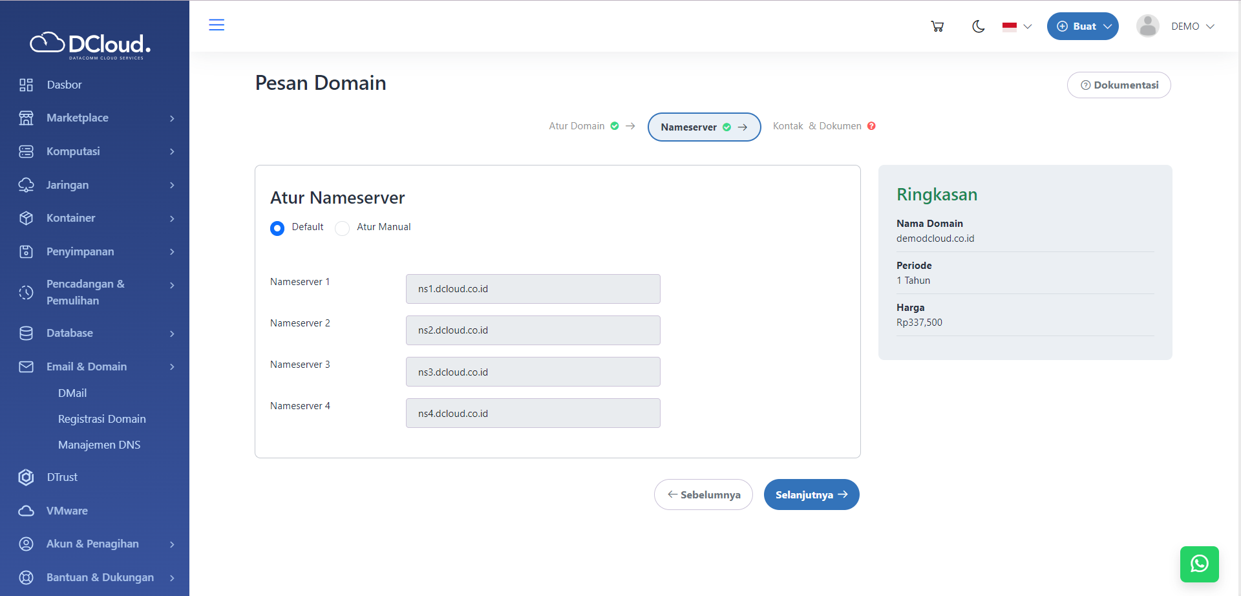
Task: Open the language flag dropdown
Action: pyautogui.click(x=1015, y=27)
